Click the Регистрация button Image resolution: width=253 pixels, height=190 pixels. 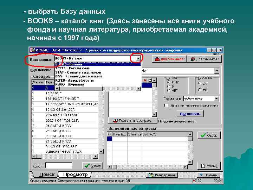162,175
